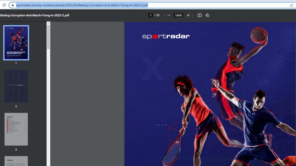Open page 3 contents thumbnail
The width and height of the screenshot is (296, 166).
coord(16,129)
